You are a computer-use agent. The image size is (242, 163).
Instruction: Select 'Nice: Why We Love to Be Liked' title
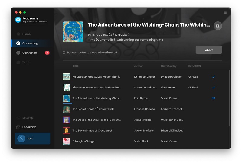point(97,88)
